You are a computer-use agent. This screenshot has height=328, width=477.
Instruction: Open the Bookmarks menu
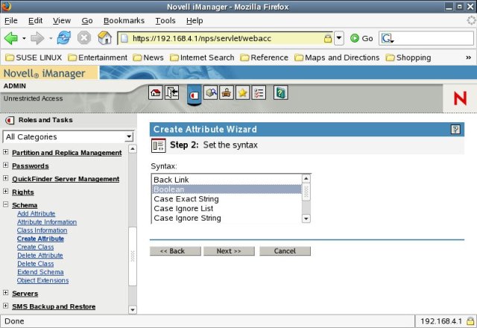point(124,21)
